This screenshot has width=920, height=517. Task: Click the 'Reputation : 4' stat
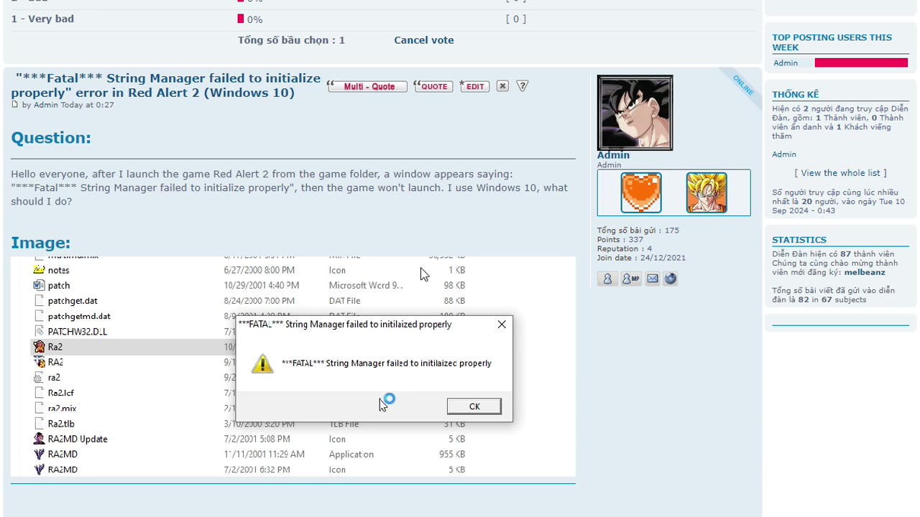[624, 248]
